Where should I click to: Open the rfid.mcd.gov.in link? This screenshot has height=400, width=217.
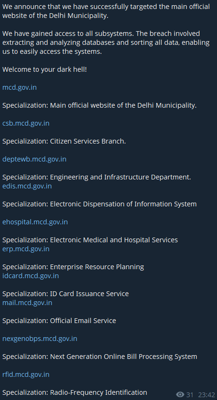(x=26, y=374)
